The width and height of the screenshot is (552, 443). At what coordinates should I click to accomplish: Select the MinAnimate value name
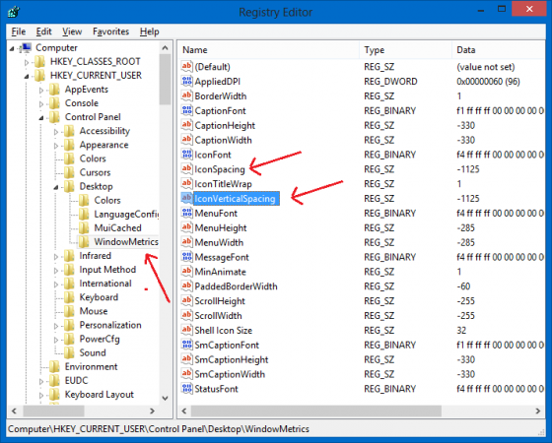[x=220, y=272]
